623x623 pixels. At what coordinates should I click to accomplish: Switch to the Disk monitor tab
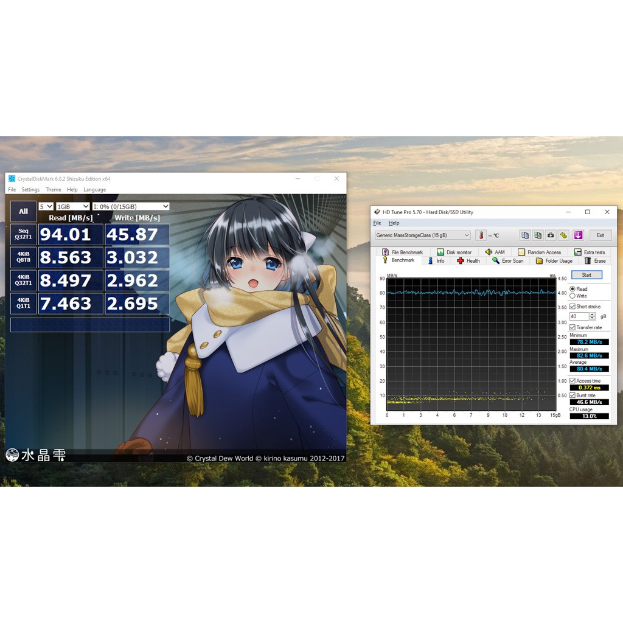454,252
